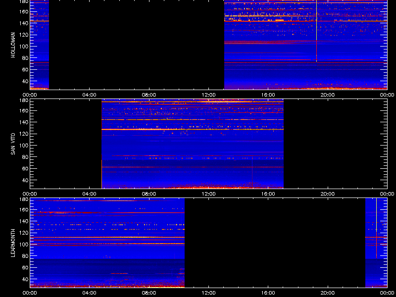
Task: Click the 120 frequency tick on Holloman axis
Action: 24,35
